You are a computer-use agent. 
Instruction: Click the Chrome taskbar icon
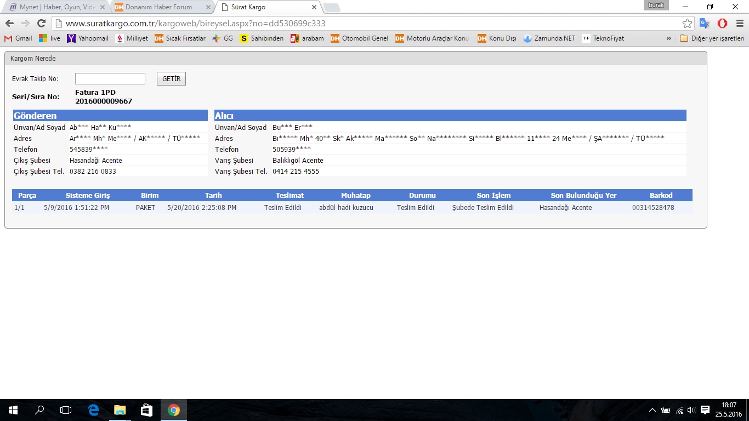173,410
